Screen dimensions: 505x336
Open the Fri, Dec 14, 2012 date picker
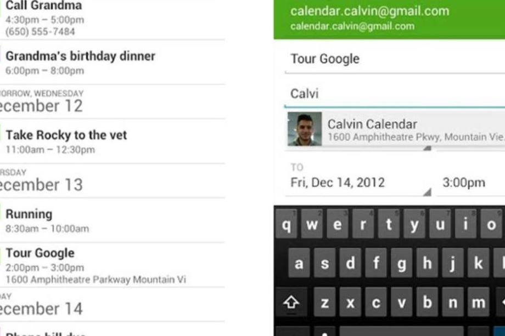(x=357, y=183)
